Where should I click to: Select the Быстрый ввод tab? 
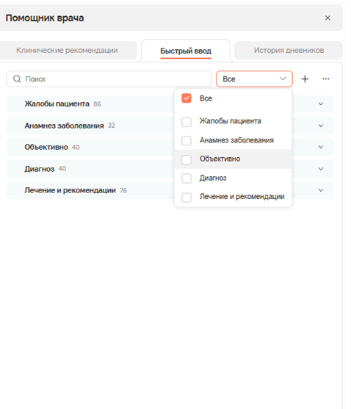[x=186, y=51]
